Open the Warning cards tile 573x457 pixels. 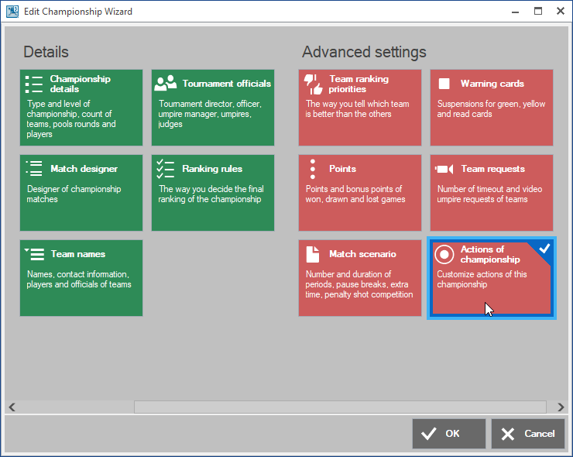point(492,108)
